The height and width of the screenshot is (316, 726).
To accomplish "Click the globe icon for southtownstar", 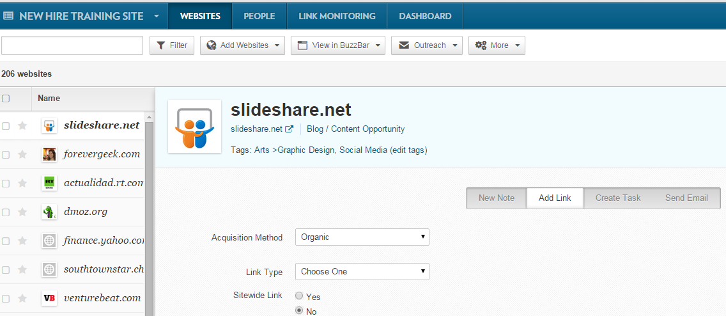I will pos(49,269).
